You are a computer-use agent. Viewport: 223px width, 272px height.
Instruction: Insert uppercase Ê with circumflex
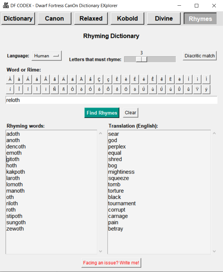tap(153, 79)
